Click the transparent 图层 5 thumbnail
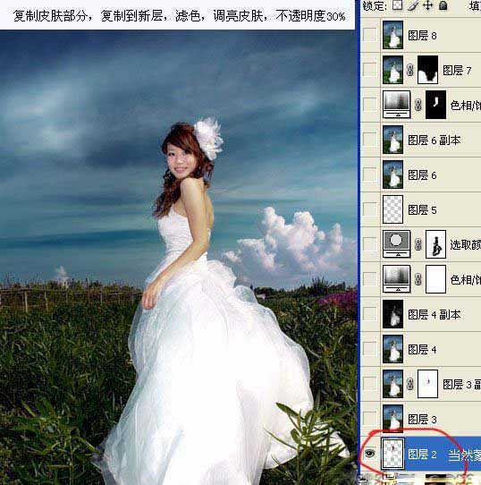 [392, 209]
